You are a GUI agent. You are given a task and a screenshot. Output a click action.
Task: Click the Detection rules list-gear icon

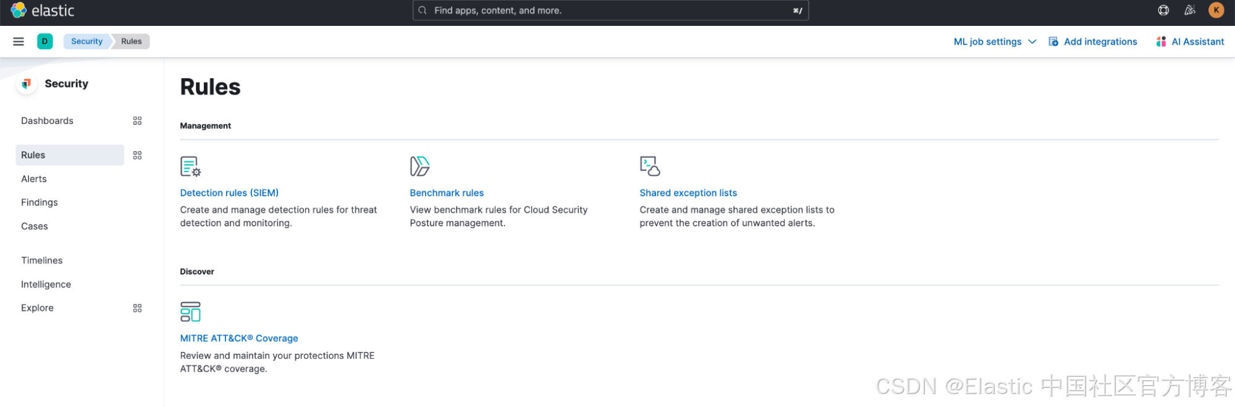click(190, 166)
